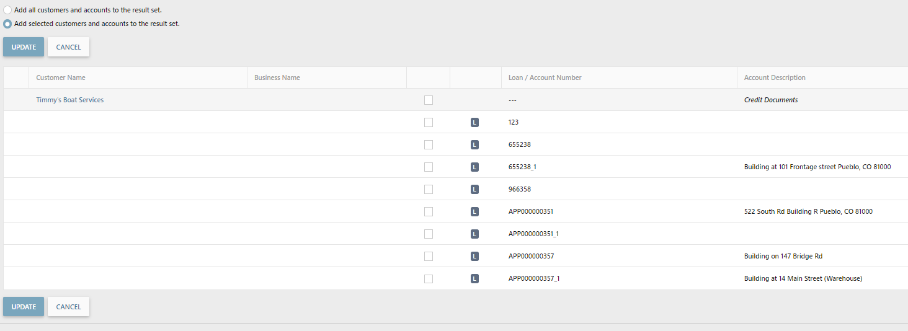Viewport: 908px width, 331px height.
Task: Open the Timmy's Boat Services customer link
Action: point(70,100)
